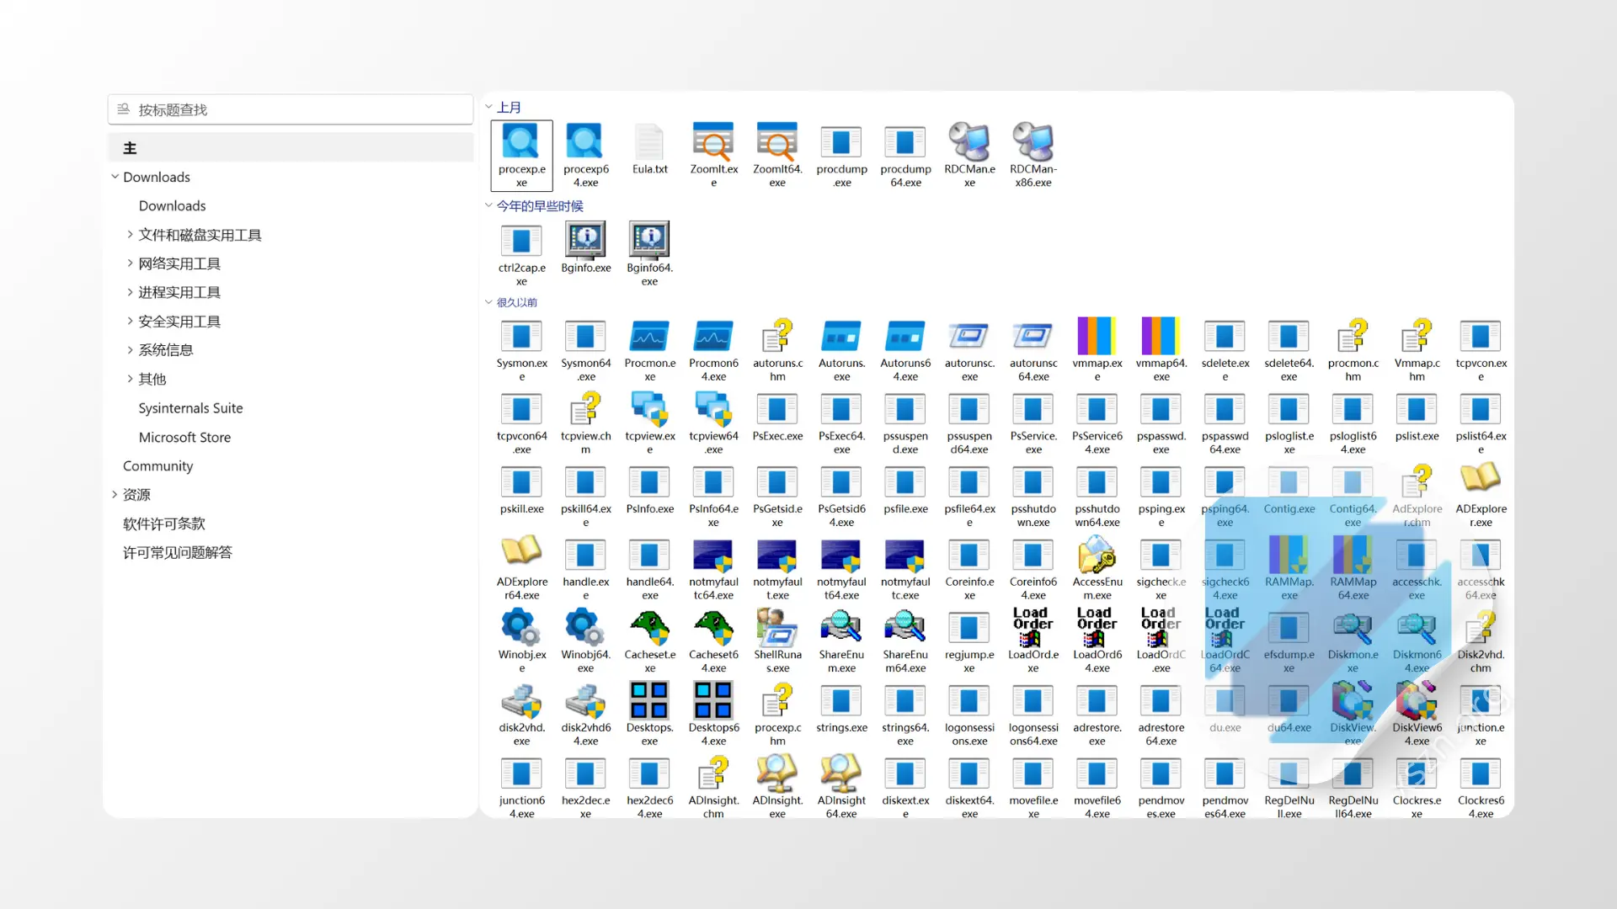Select the Bginfo.exe monitor icon
This screenshot has height=909, width=1617.
pyautogui.click(x=585, y=242)
